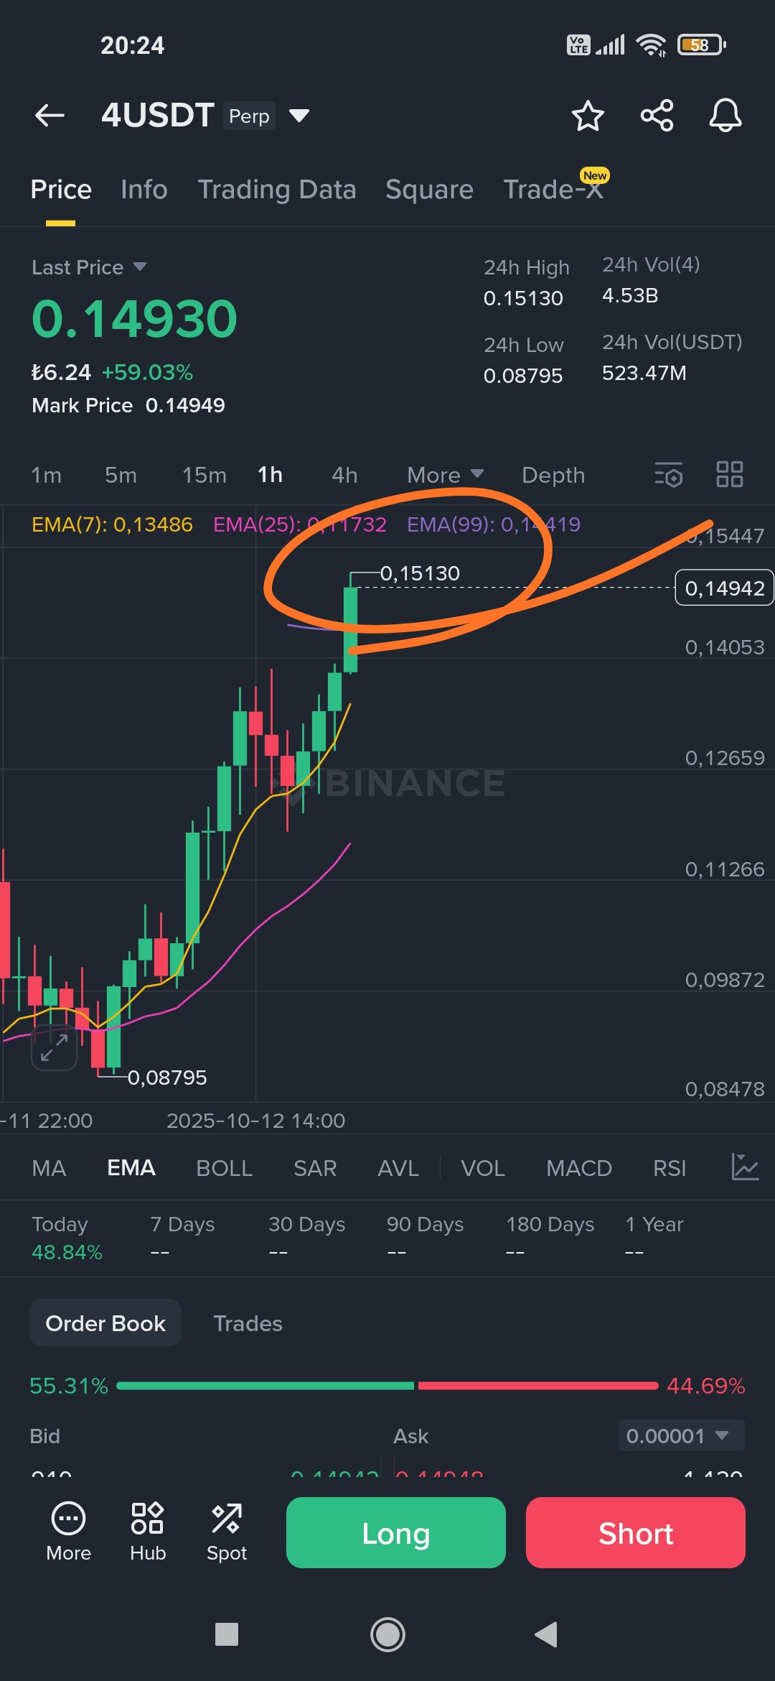Switch to the Trading Data tab
The height and width of the screenshot is (1681, 775).
(x=276, y=190)
